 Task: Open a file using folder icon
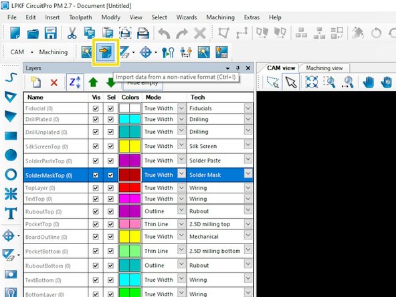click(33, 33)
